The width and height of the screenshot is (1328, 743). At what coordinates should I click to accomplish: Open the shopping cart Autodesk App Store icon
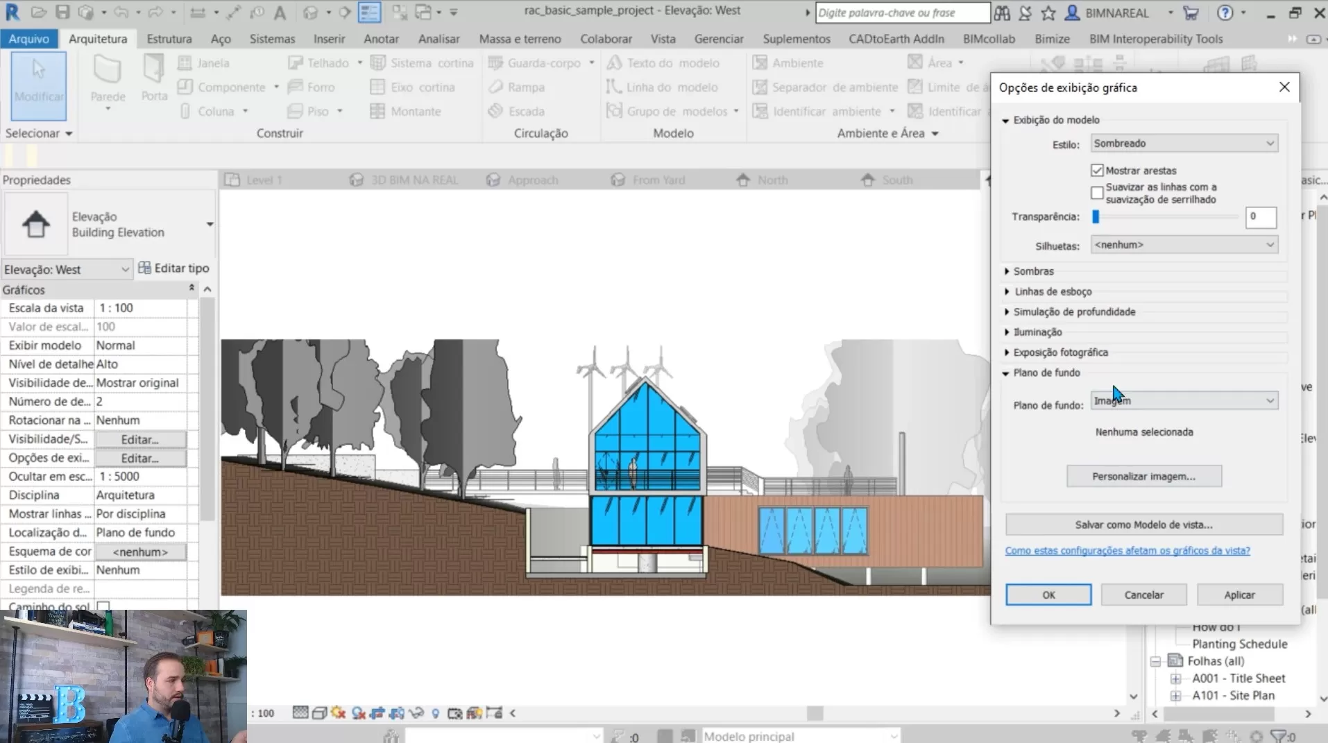[1191, 12]
